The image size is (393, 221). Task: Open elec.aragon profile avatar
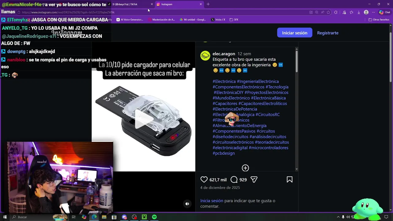(205, 56)
